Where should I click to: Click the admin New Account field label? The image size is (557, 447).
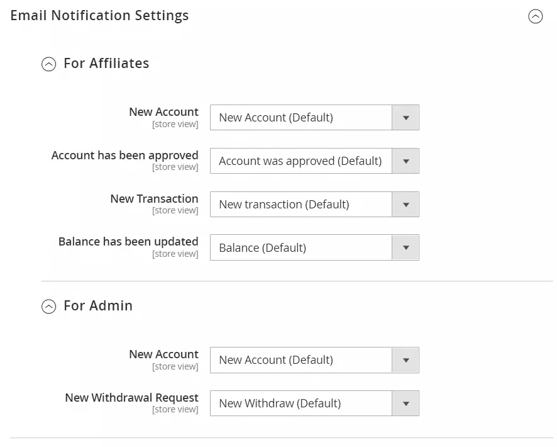(163, 354)
